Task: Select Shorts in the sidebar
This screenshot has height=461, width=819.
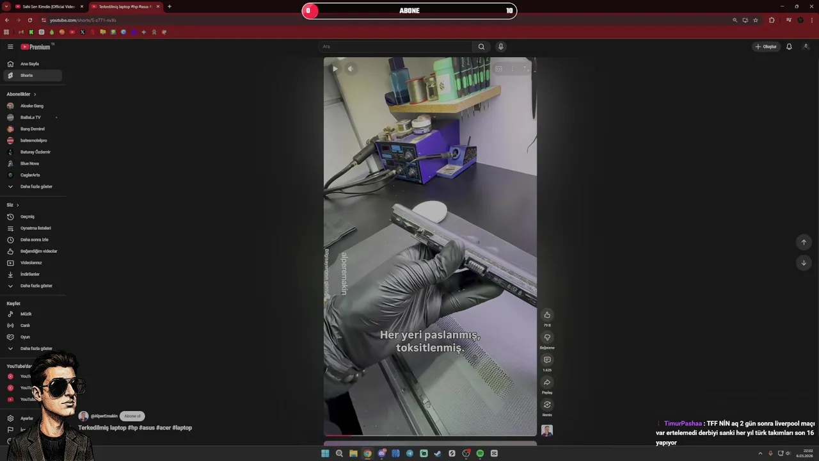Action: click(x=32, y=76)
